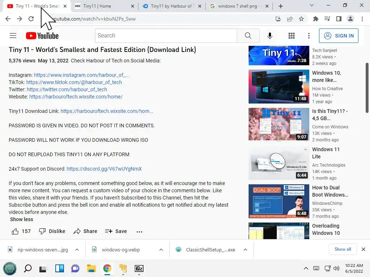Viewport: 370px width, 277px height.
Task: Go back with the browser back arrow
Action: click(x=8, y=19)
